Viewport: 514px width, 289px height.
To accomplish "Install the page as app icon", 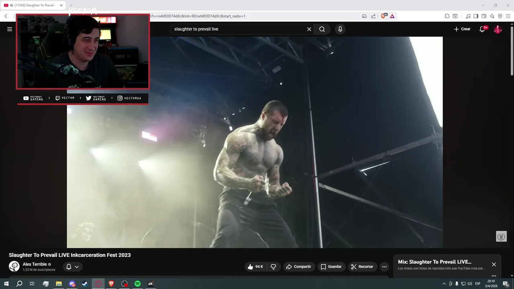I will point(364,16).
